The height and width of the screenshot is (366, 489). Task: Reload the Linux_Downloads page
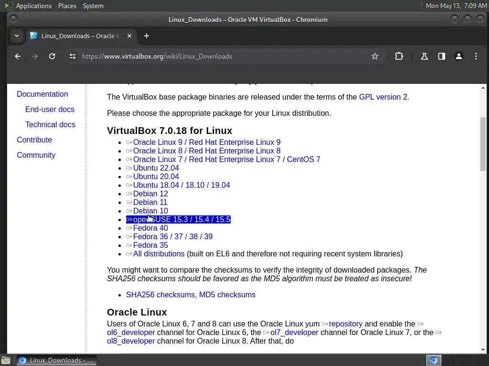pos(52,56)
